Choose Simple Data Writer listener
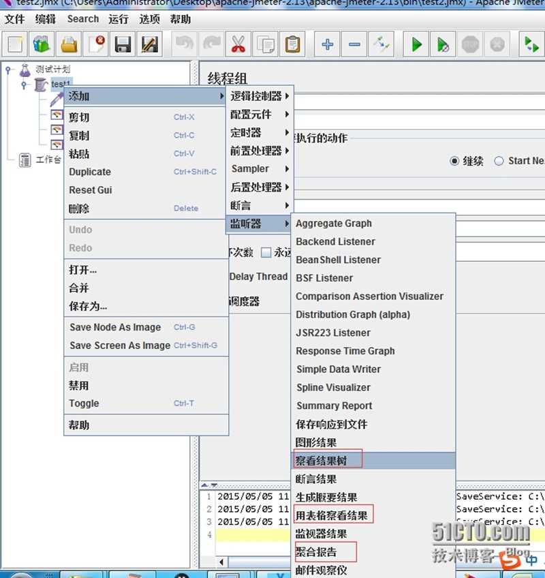This screenshot has height=578, width=545. point(374,369)
